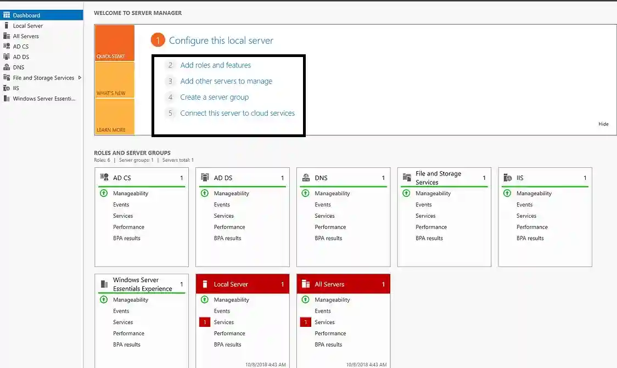Open the WHAT'S NEW tab
Image resolution: width=617 pixels, height=368 pixels.
[115, 80]
